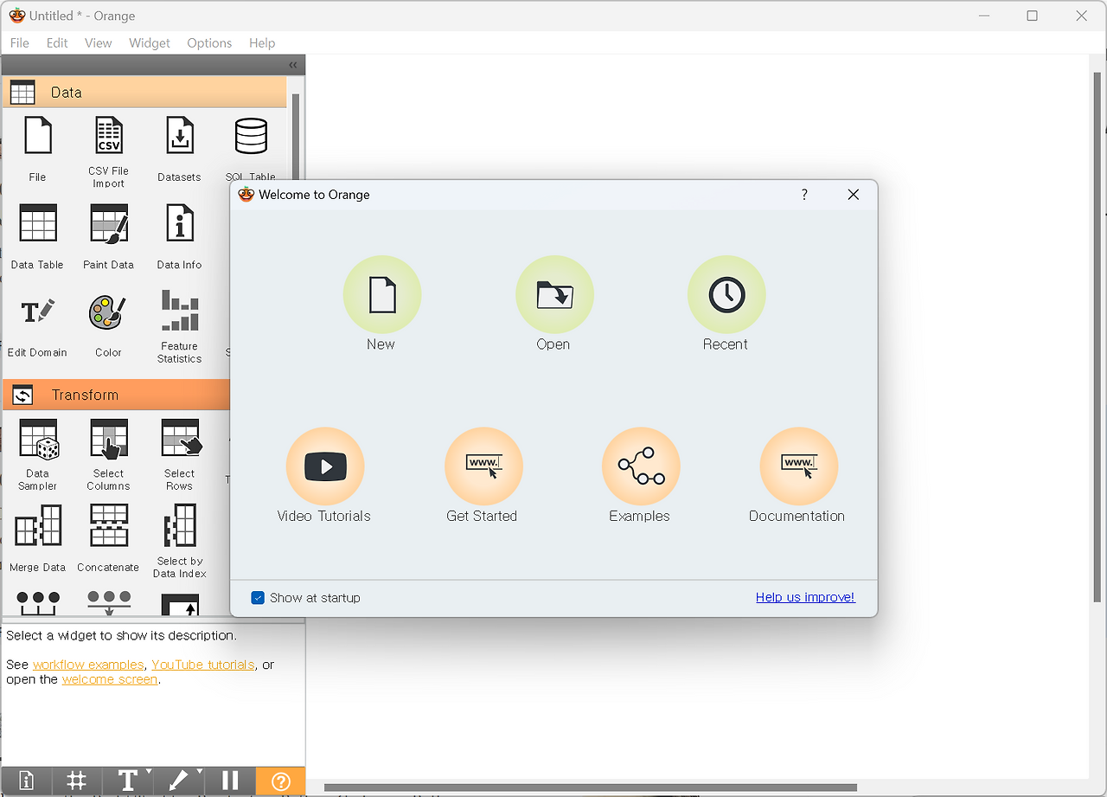Screen dimensions: 1107x797
Task: Pick the SQL Table database widget
Action: click(x=251, y=149)
